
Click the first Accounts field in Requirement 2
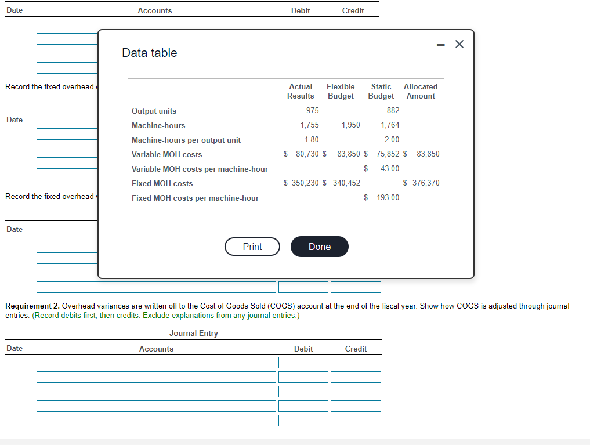[155, 362]
